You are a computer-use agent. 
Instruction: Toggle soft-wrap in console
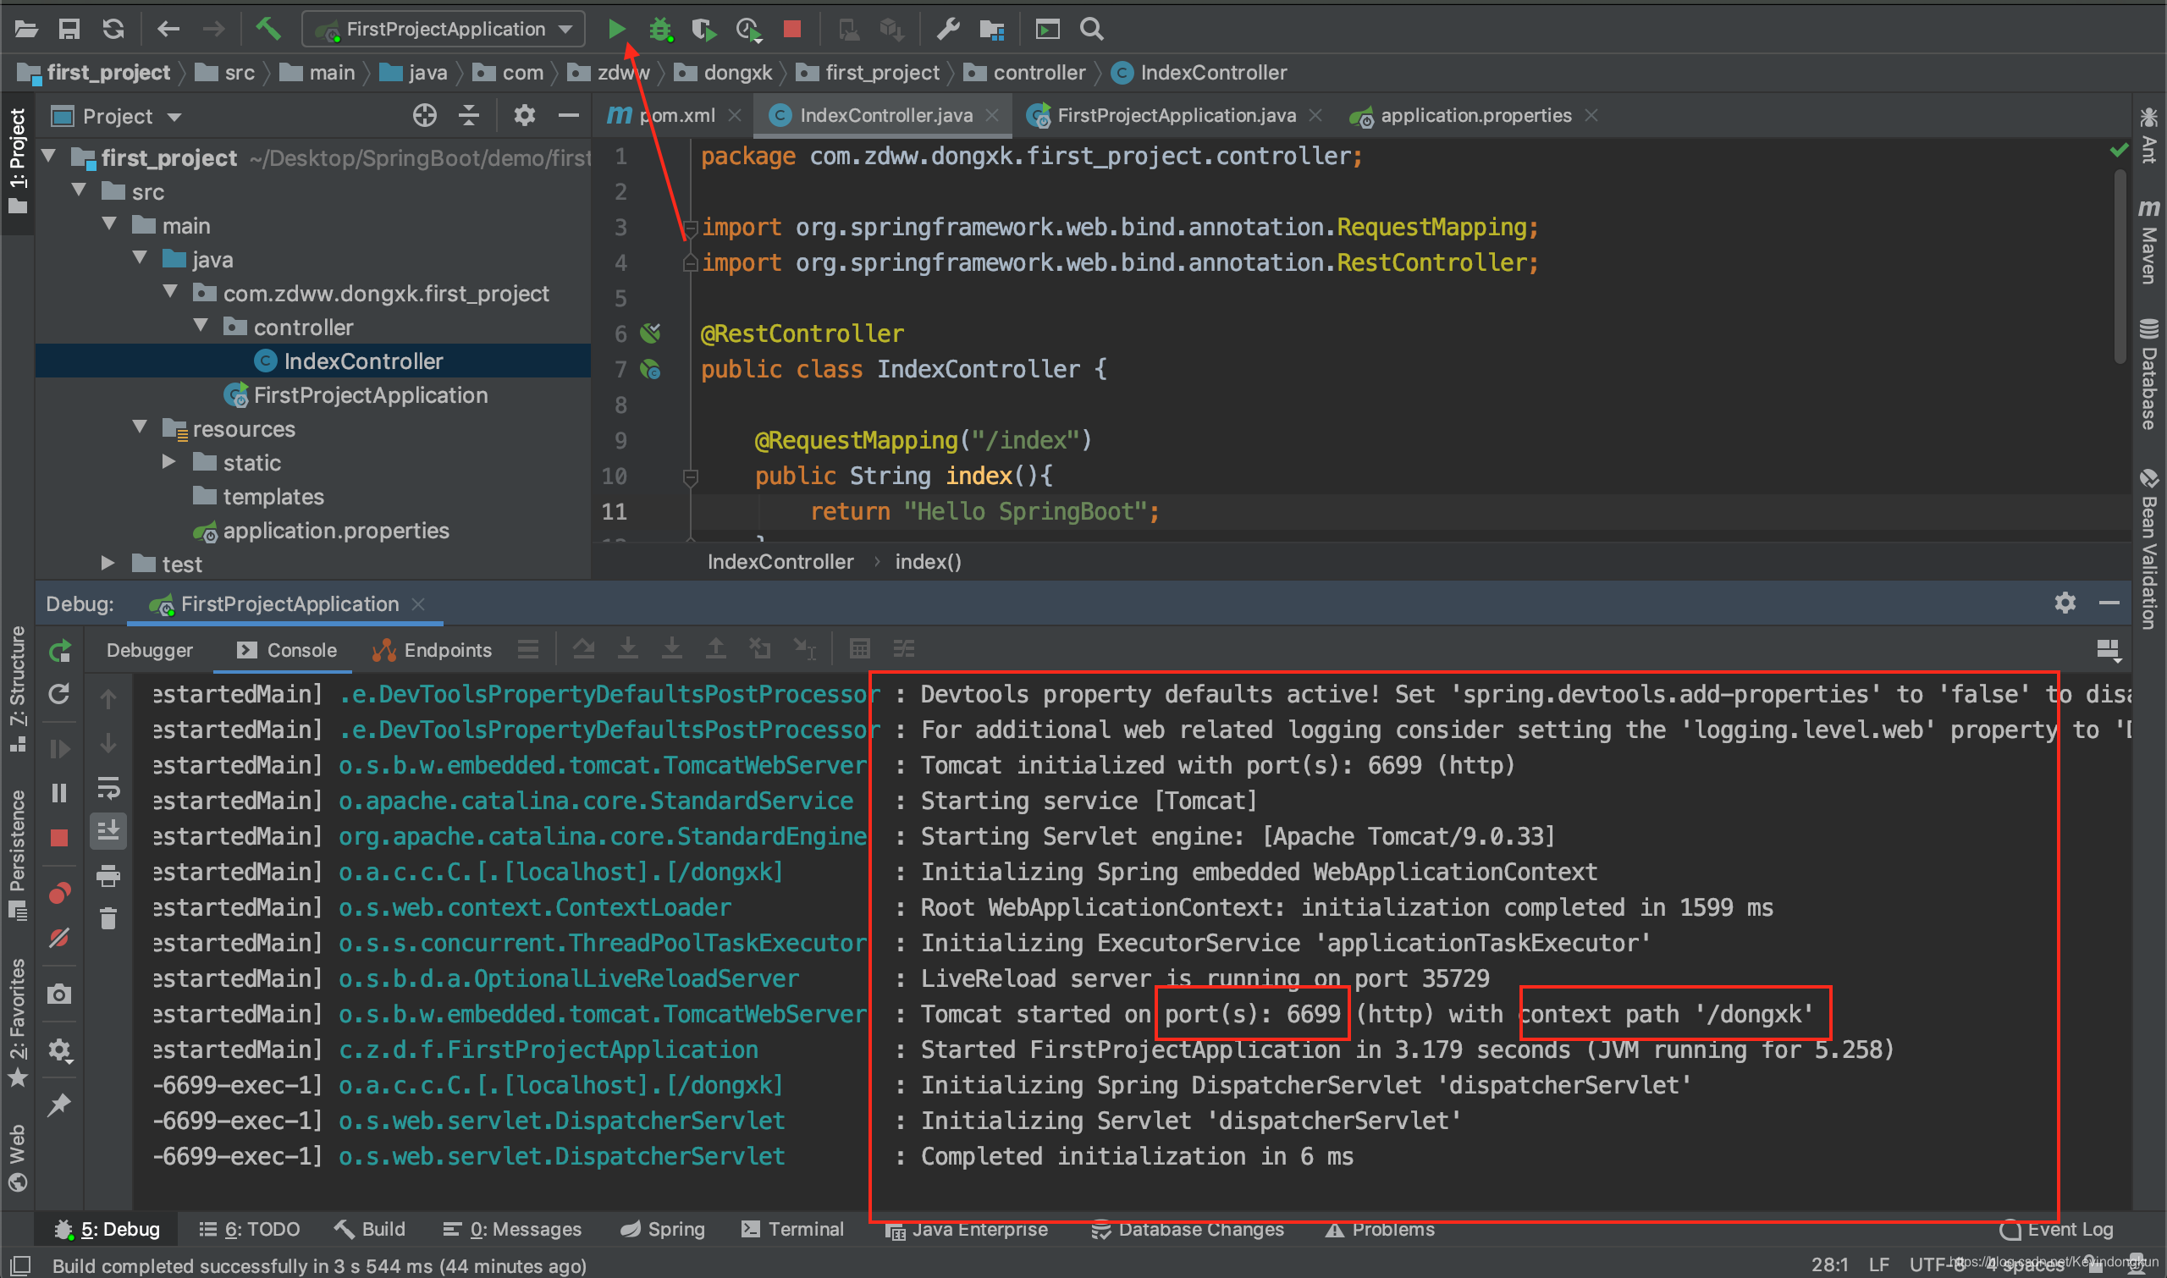coord(108,787)
